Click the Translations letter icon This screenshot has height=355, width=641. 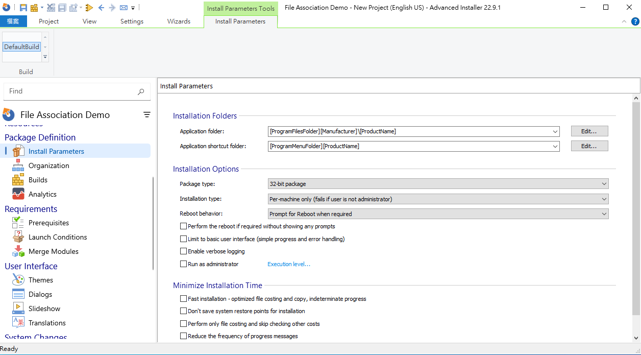[18, 323]
